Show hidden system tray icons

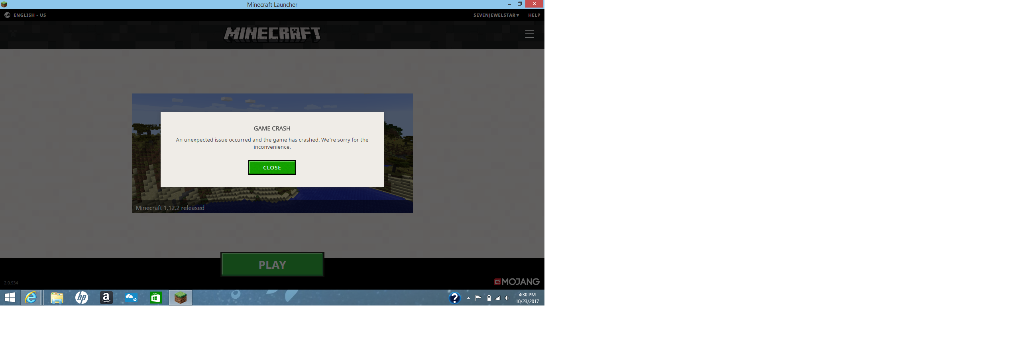coord(468,298)
